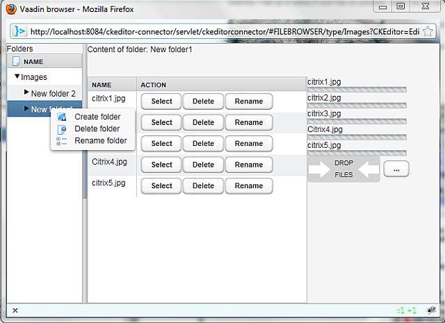This screenshot has width=445, height=323.
Task: Delete Citrix4.jpg
Action: (203, 165)
